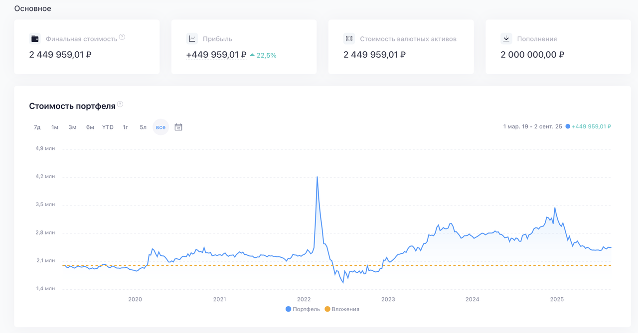Click the 2022 peak on portfolio line

click(317, 177)
